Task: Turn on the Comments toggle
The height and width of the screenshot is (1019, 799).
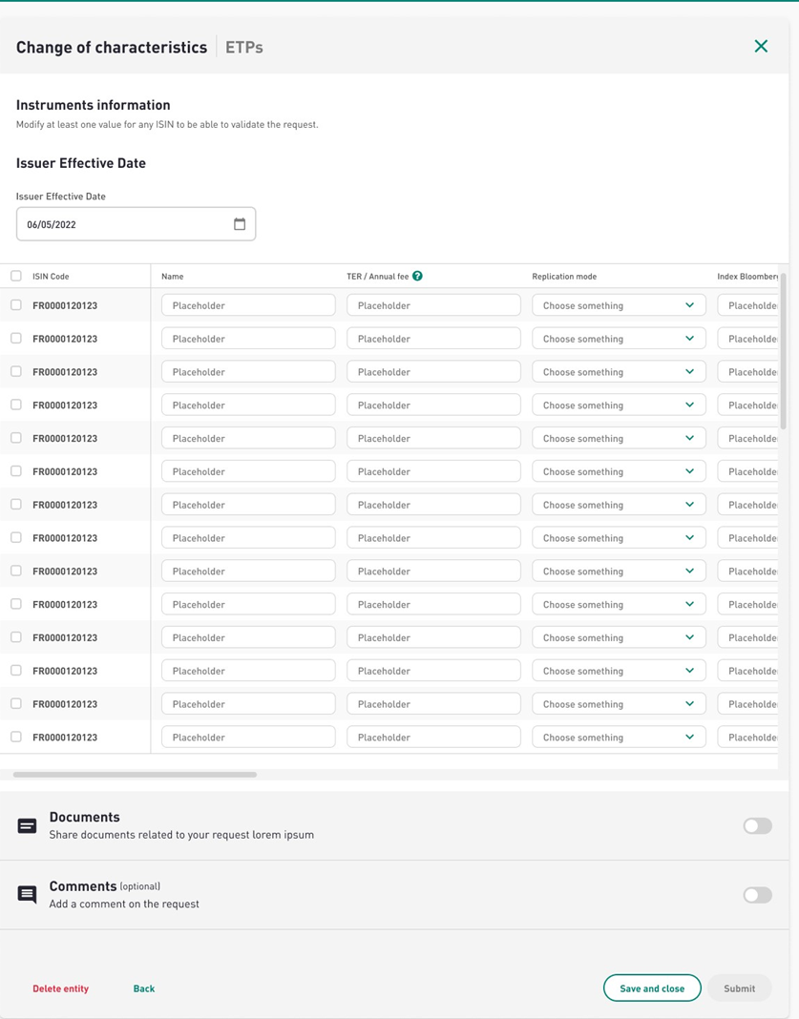Action: click(x=757, y=895)
